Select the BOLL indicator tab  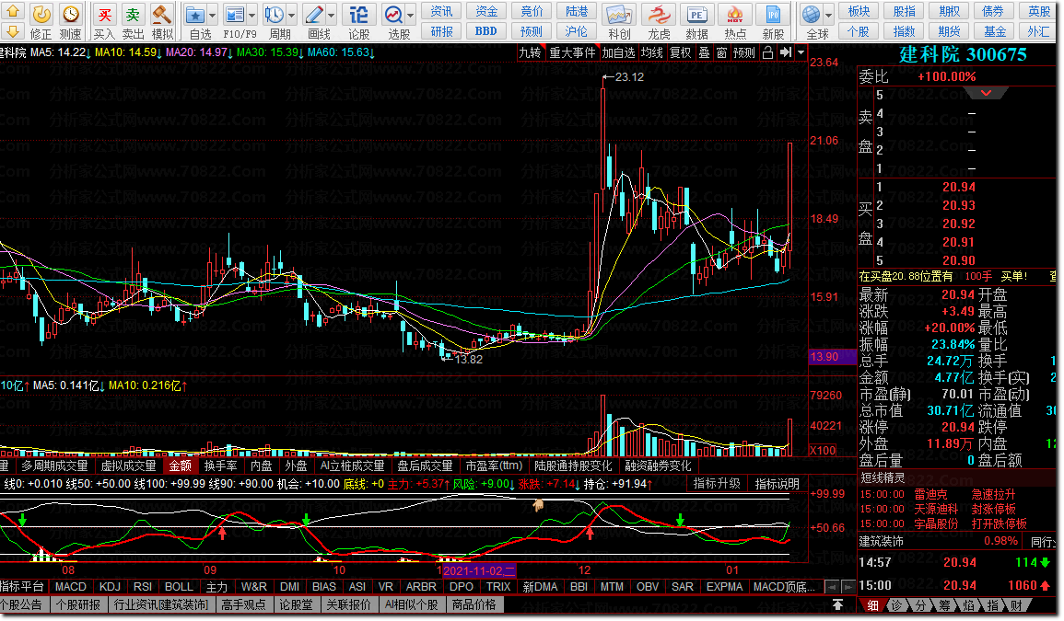[179, 586]
